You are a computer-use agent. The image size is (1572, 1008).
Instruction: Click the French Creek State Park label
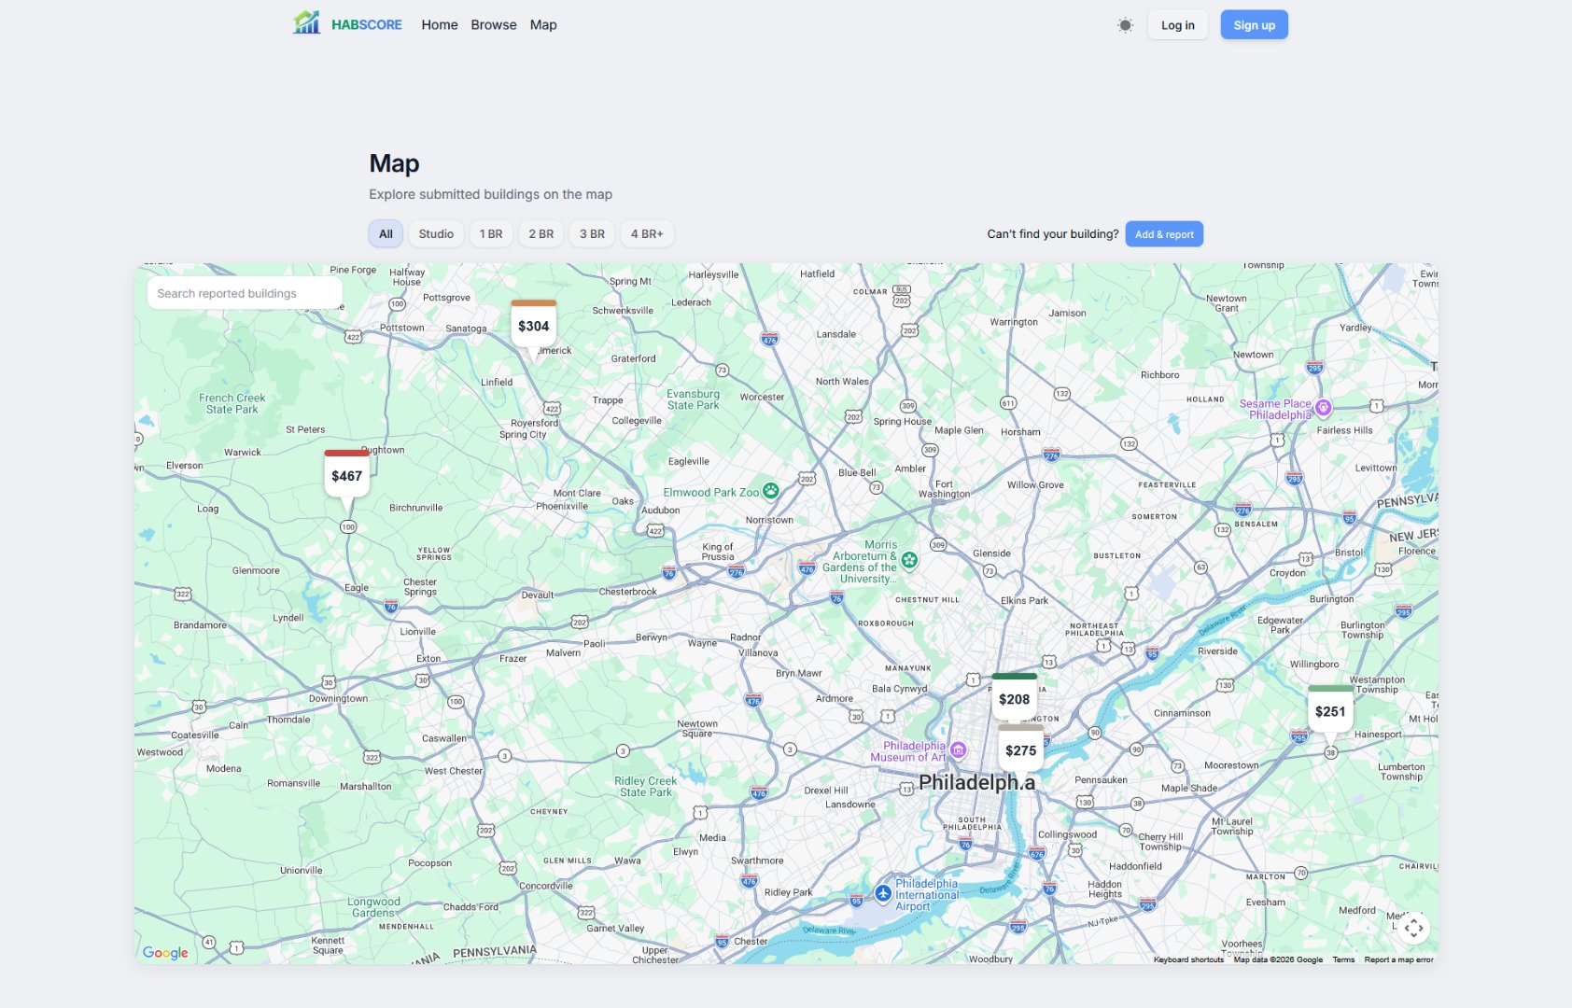point(232,403)
